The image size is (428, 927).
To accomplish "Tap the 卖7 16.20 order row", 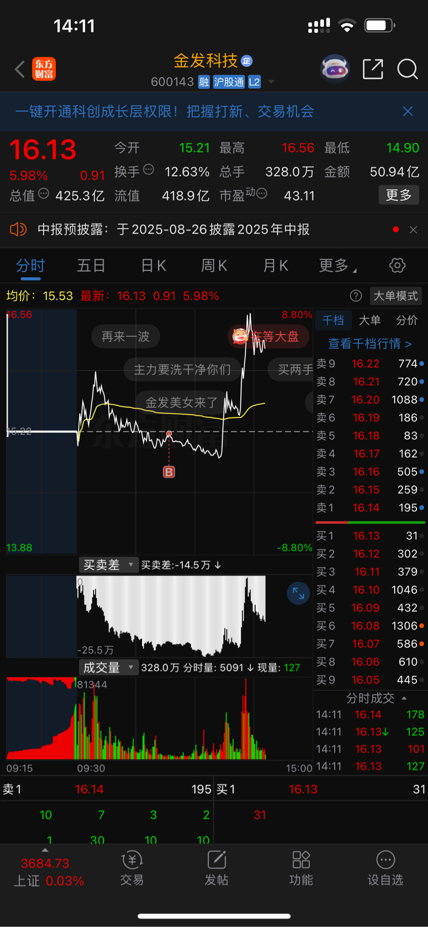I will tap(370, 400).
